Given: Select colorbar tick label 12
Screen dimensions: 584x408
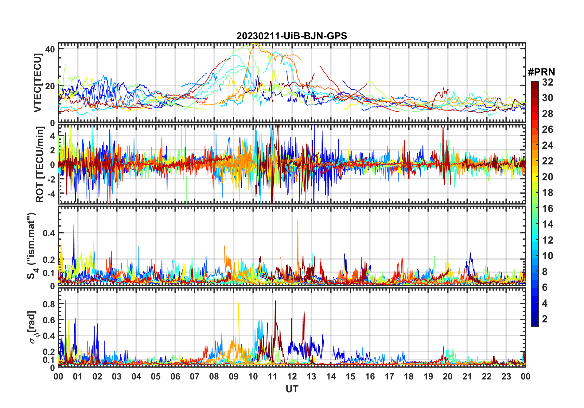Looking at the screenshot, I should pyautogui.click(x=547, y=240).
